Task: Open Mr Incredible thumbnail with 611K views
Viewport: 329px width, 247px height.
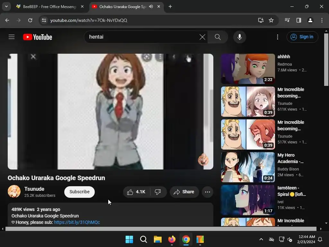Action: click(x=248, y=102)
